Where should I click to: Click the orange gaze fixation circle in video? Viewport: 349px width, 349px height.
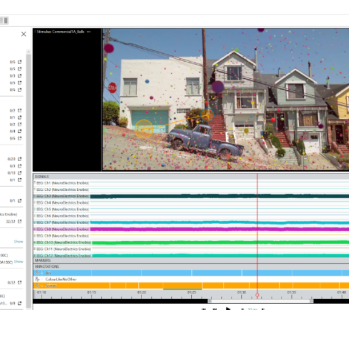[144, 129]
